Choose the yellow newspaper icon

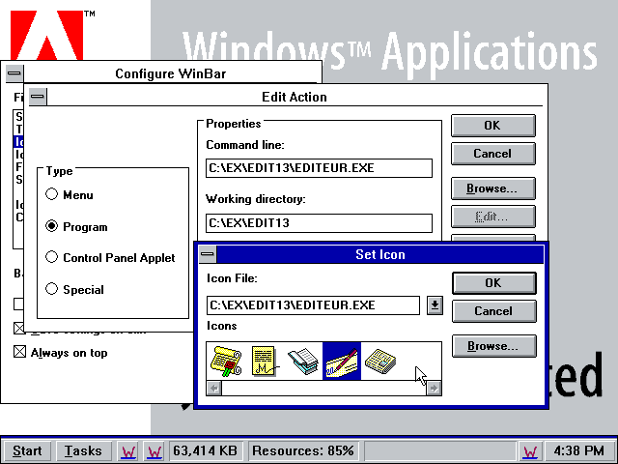click(380, 361)
